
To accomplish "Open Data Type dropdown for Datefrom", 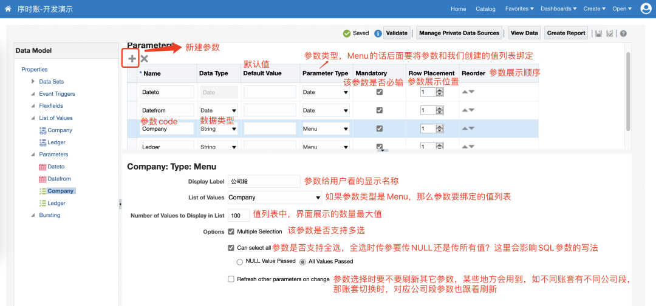I will click(x=219, y=111).
